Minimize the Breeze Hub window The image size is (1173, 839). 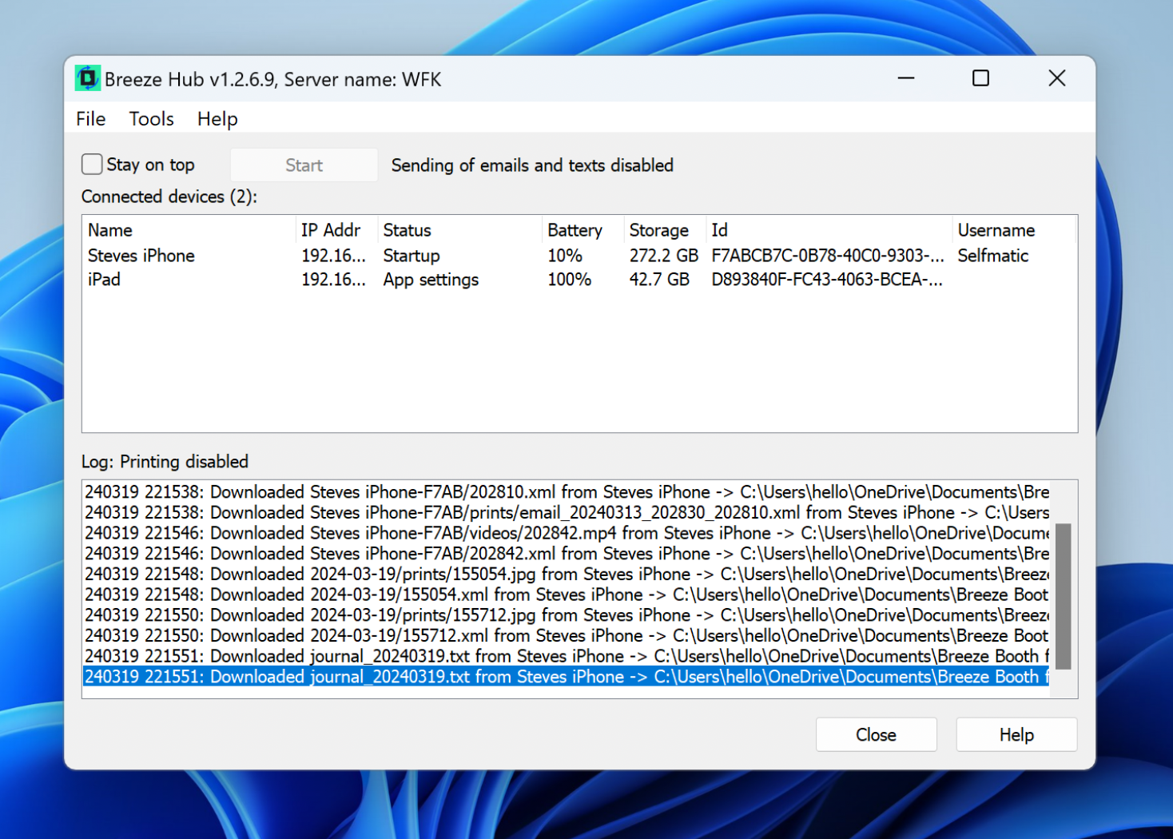(905, 78)
